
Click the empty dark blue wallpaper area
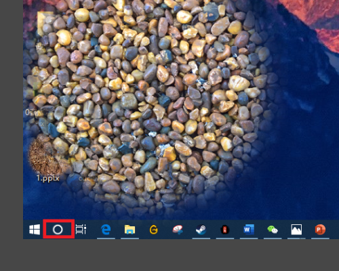tap(305, 158)
